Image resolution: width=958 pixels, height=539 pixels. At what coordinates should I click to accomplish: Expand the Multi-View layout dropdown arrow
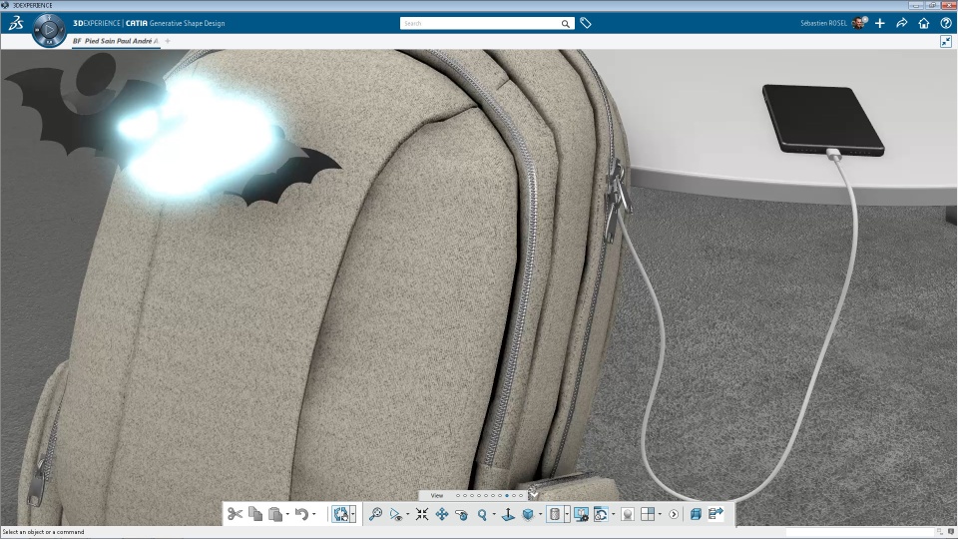(x=660, y=514)
